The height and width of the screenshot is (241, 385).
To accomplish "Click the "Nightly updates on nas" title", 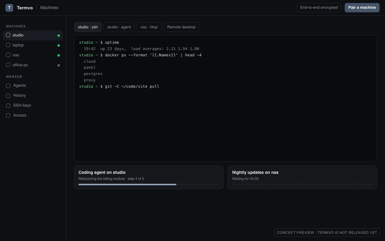I will (x=255, y=172).
